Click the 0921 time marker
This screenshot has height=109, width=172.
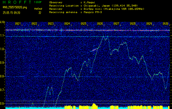pyautogui.click(x=18, y=24)
